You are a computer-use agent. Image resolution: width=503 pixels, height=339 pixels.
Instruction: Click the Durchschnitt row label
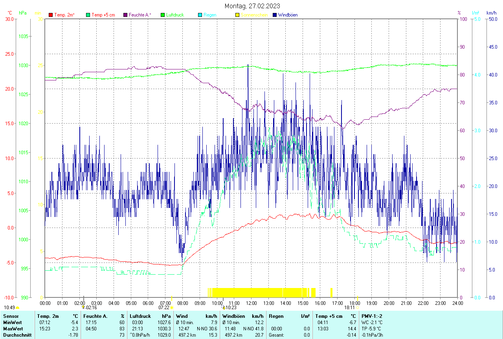click(x=17, y=335)
